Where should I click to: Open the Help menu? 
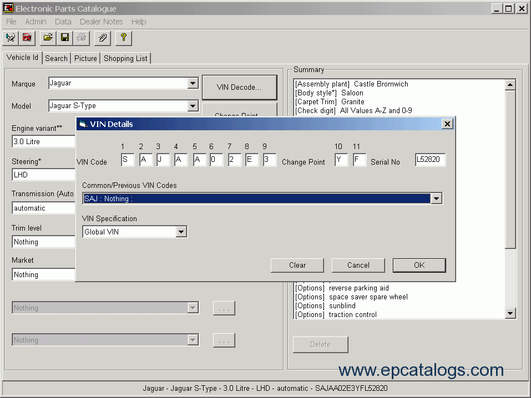coord(139,22)
